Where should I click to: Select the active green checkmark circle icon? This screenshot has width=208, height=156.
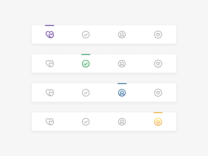click(86, 64)
